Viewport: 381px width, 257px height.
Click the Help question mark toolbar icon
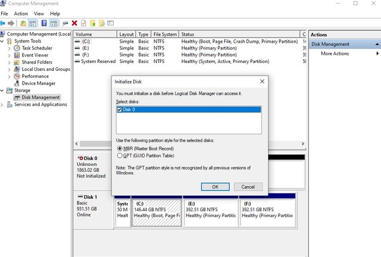[43, 23]
